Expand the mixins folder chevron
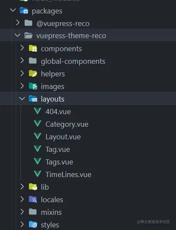 tap(22, 212)
